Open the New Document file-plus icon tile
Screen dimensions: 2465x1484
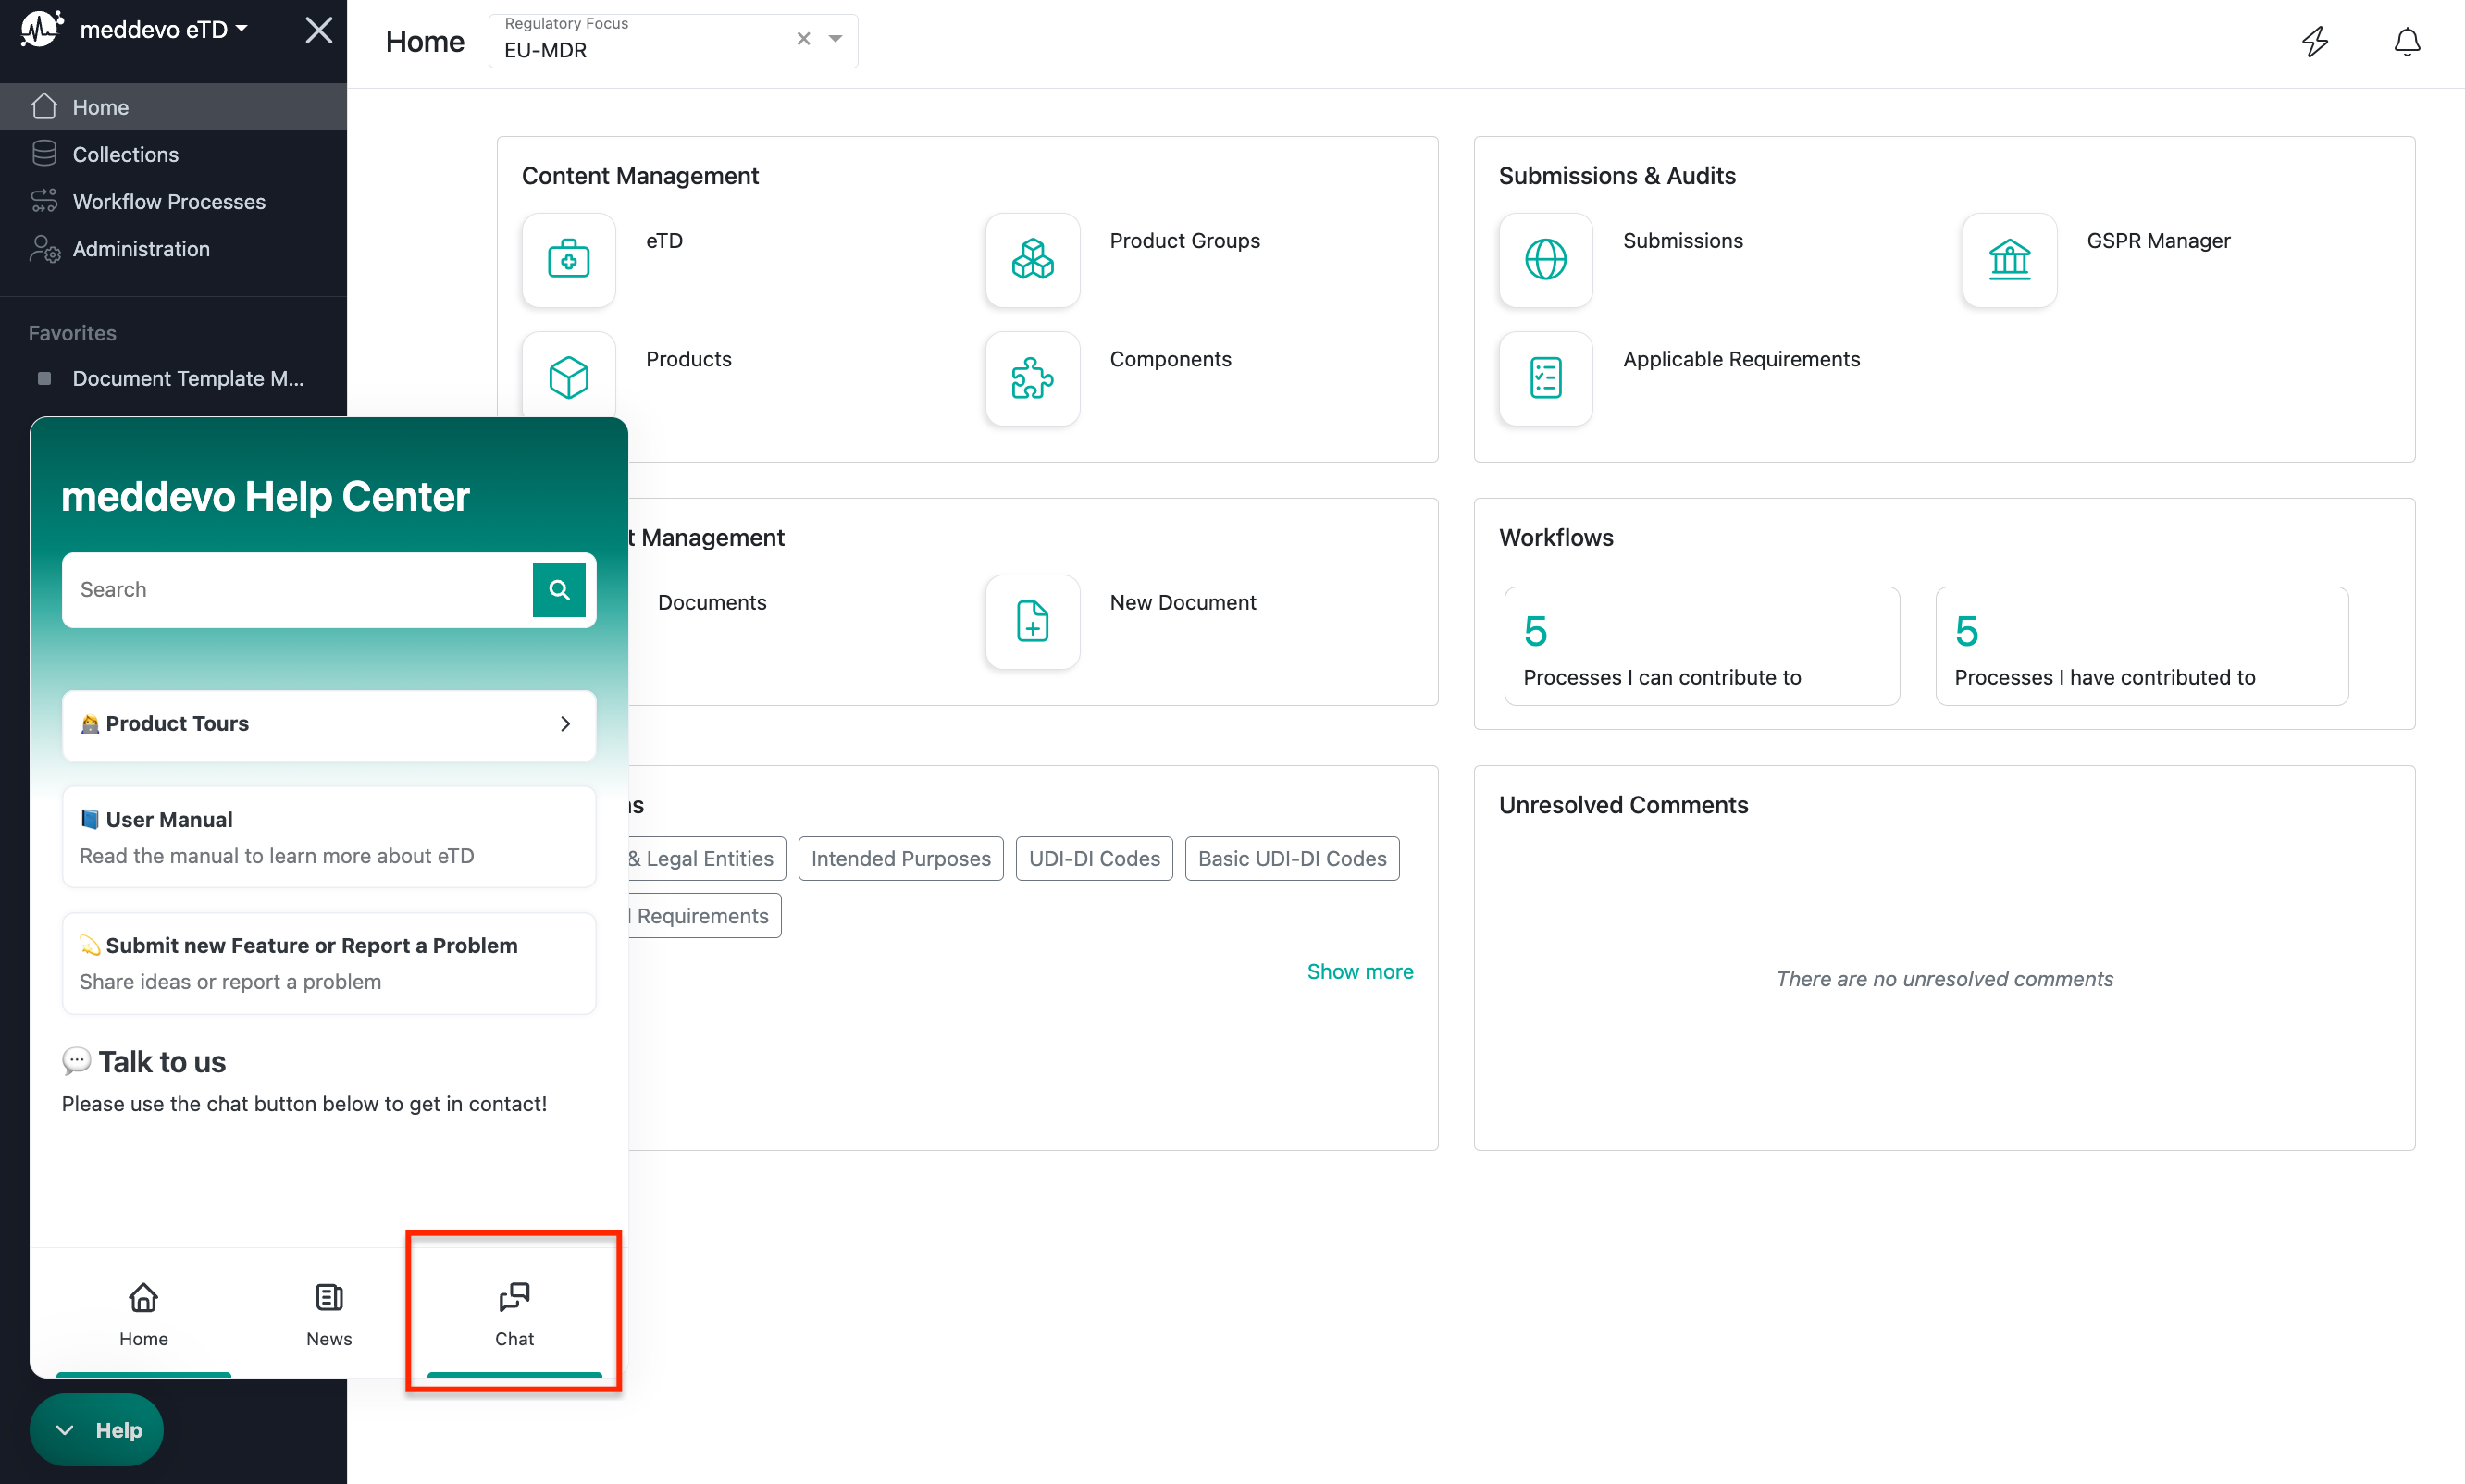1032,621
